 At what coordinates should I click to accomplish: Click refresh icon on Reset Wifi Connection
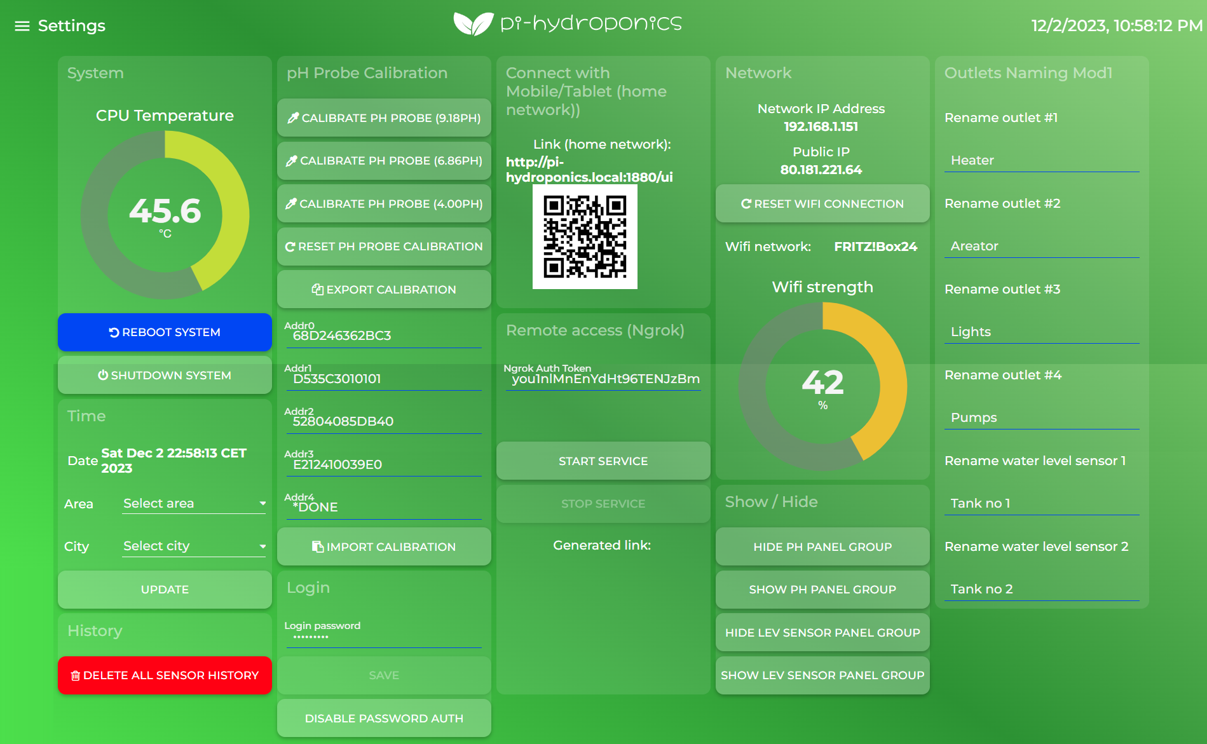(746, 204)
